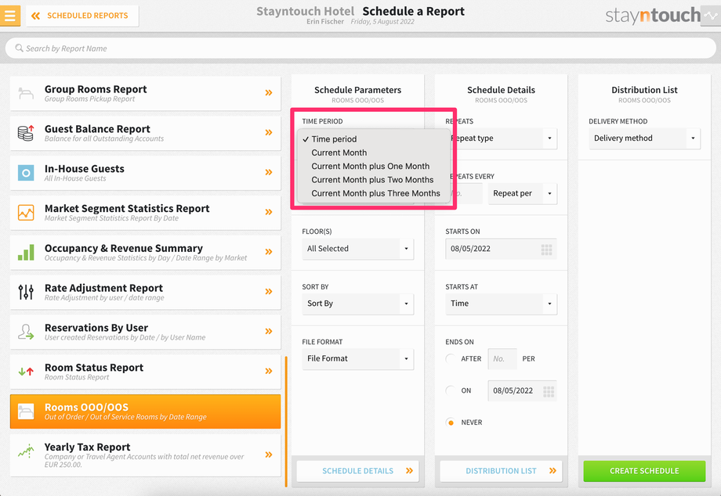The height and width of the screenshot is (496, 721).
Task: Click the Guest Balance Report coins icon
Action: (26, 132)
